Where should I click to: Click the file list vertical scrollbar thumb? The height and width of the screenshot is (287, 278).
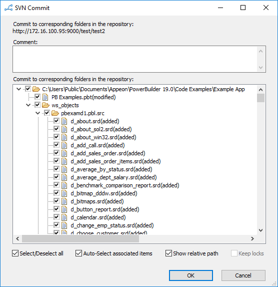point(261,98)
